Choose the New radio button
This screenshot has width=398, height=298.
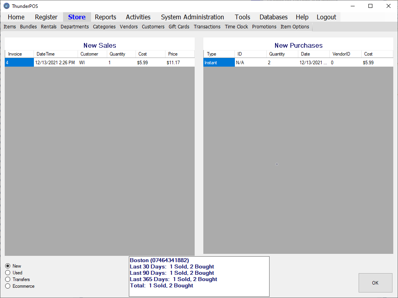coord(8,266)
